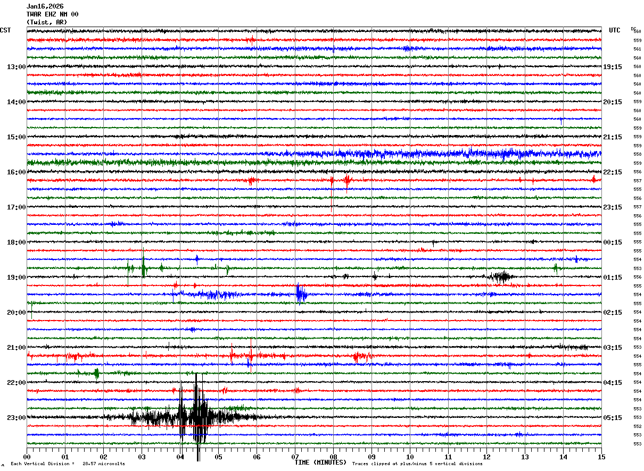Screen dimensions: 644x471
Task: Select the 14:00 CST time label
Action: click(x=16, y=102)
